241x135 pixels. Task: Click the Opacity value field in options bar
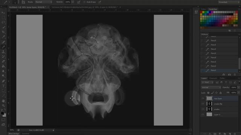click(67, 2)
